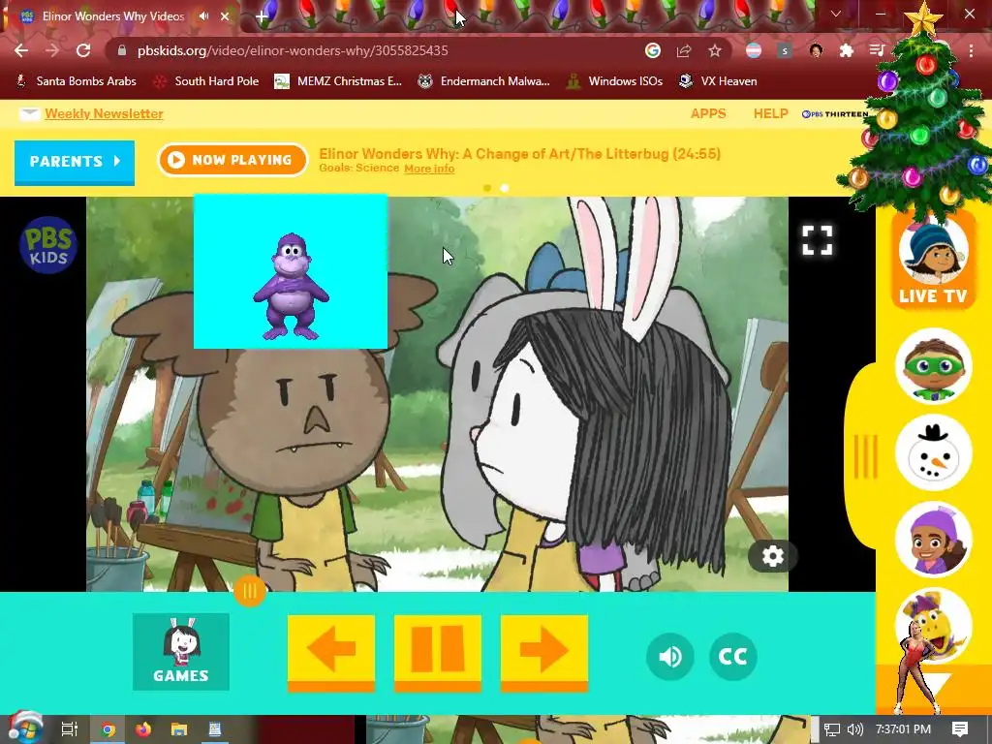Toggle video volume speaker button
The height and width of the screenshot is (744, 992).
point(670,657)
